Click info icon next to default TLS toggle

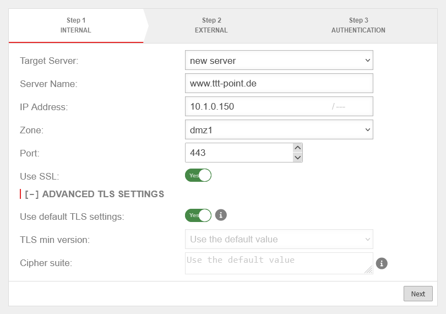pyautogui.click(x=221, y=215)
